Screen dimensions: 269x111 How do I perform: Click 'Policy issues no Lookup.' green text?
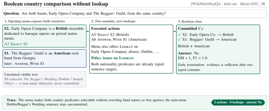(113, 58)
